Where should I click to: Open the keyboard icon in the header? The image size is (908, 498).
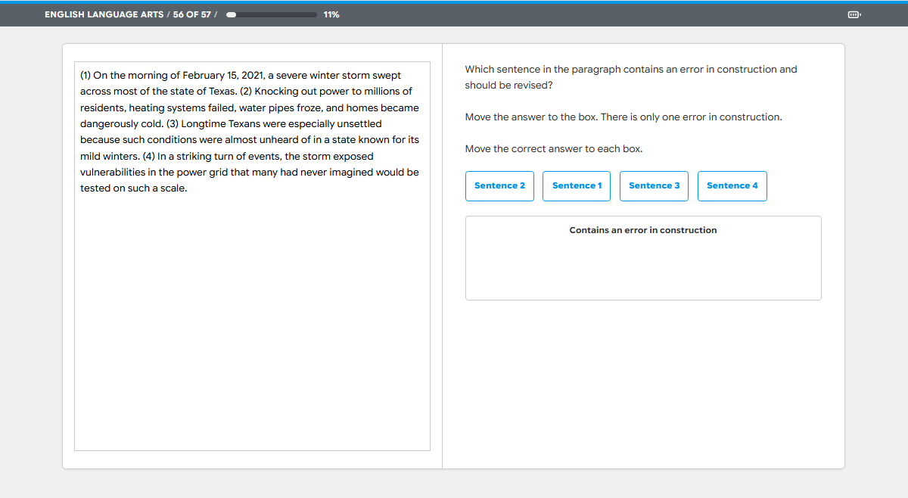point(854,14)
